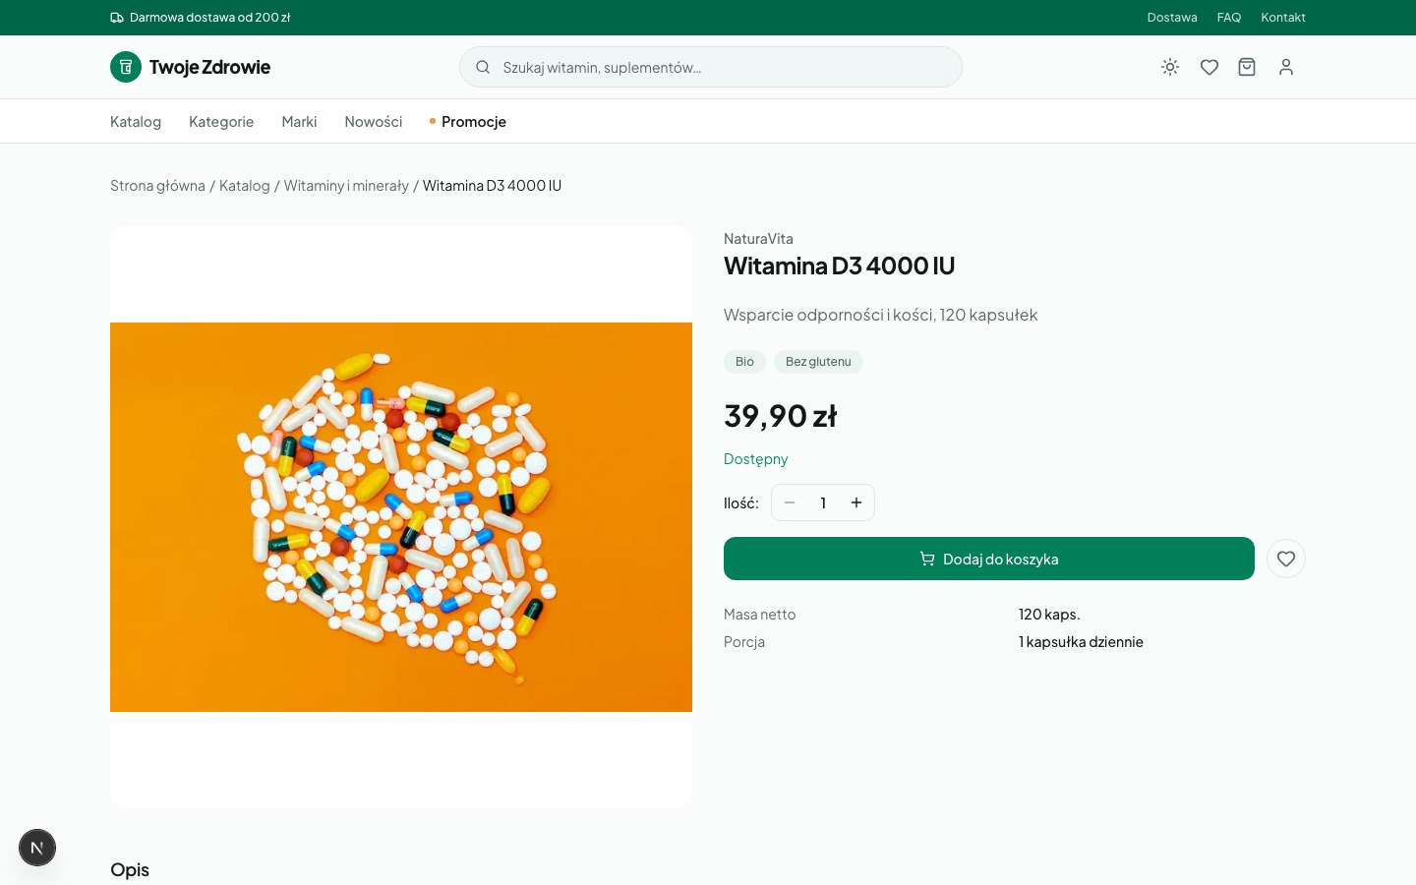Viewport: 1416px width, 885px height.
Task: Click the Ilość label
Action: pos(741,502)
